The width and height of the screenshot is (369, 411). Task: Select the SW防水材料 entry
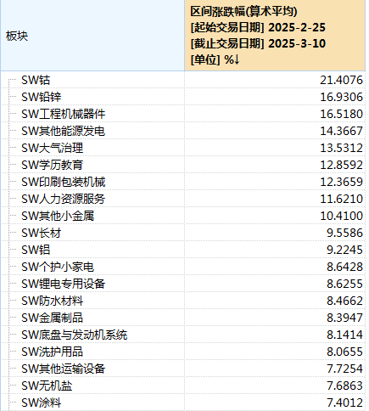coord(53,301)
